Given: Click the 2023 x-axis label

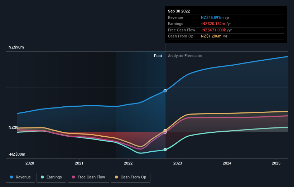Looking at the screenshot, I should click(178, 163).
